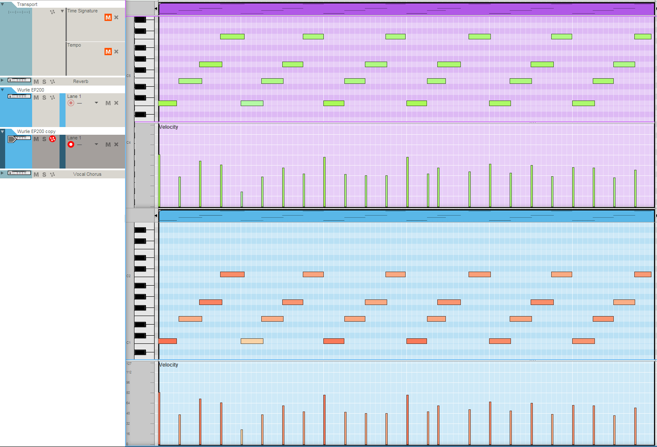
Task: Enable record on Wurlie EP200 Lane 1
Action: point(71,103)
